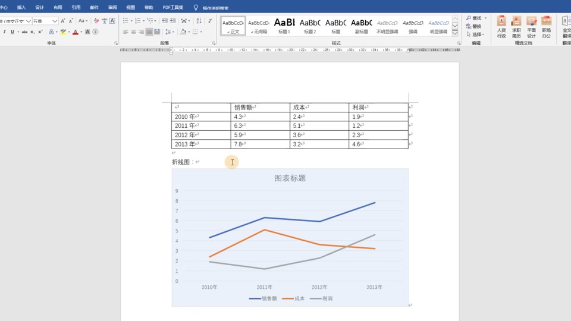The height and width of the screenshot is (321, 571).
Task: Center paragraph text
Action: [x=133, y=32]
